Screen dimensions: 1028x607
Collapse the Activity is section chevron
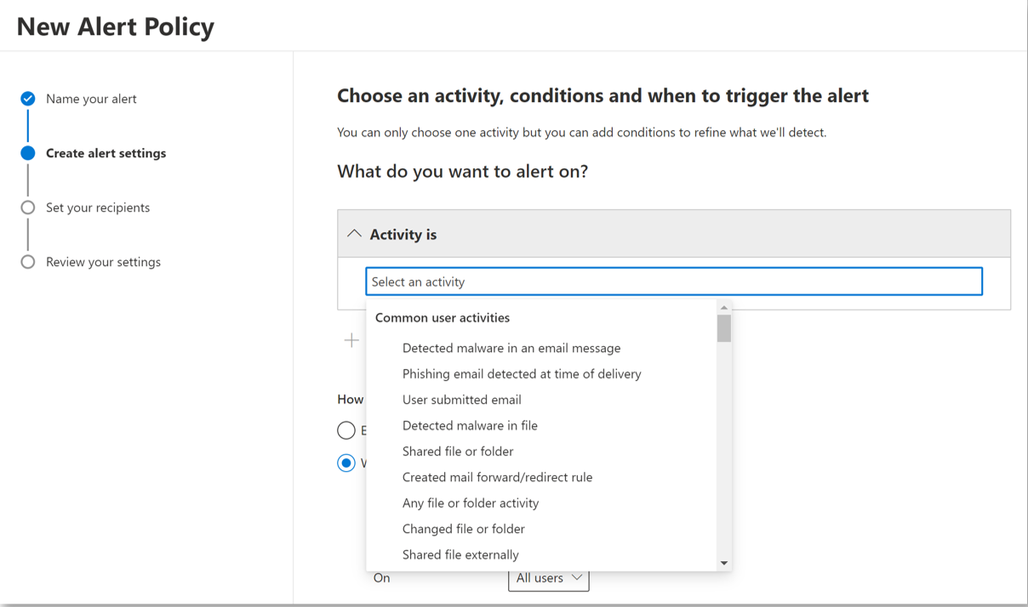click(x=354, y=234)
